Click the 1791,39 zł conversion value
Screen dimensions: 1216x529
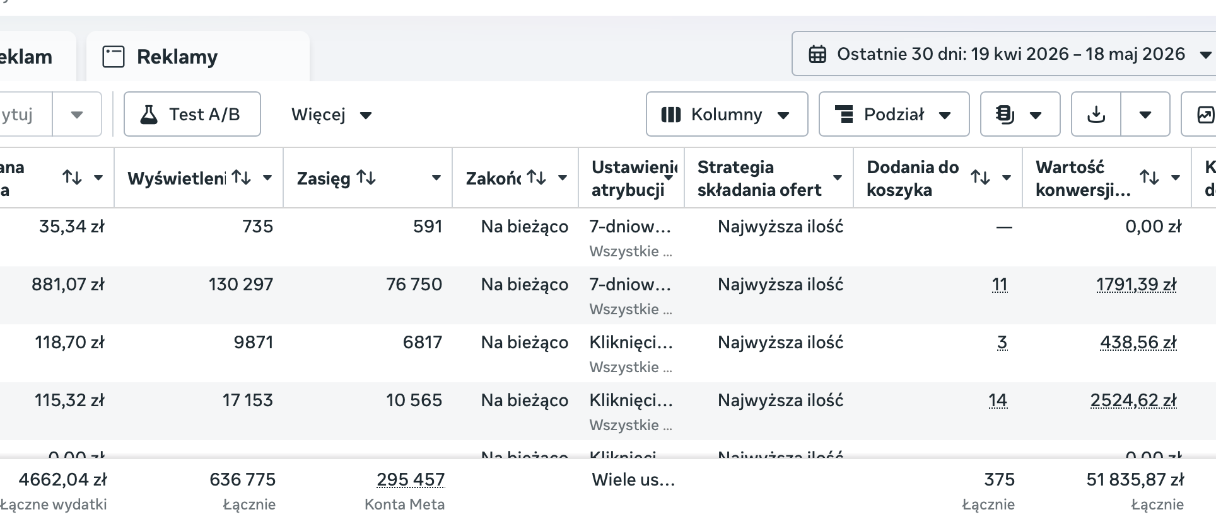[1136, 285]
